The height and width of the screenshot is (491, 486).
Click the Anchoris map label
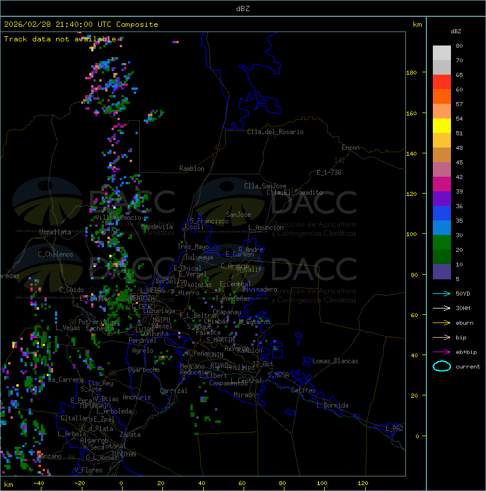pyautogui.click(x=137, y=397)
